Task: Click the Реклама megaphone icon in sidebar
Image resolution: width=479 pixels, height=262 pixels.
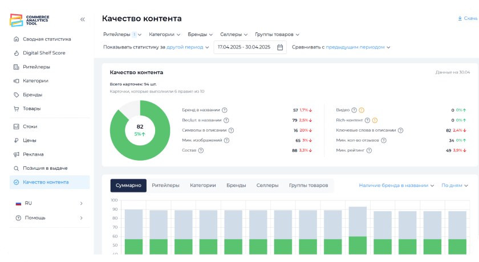Action: 16,154
